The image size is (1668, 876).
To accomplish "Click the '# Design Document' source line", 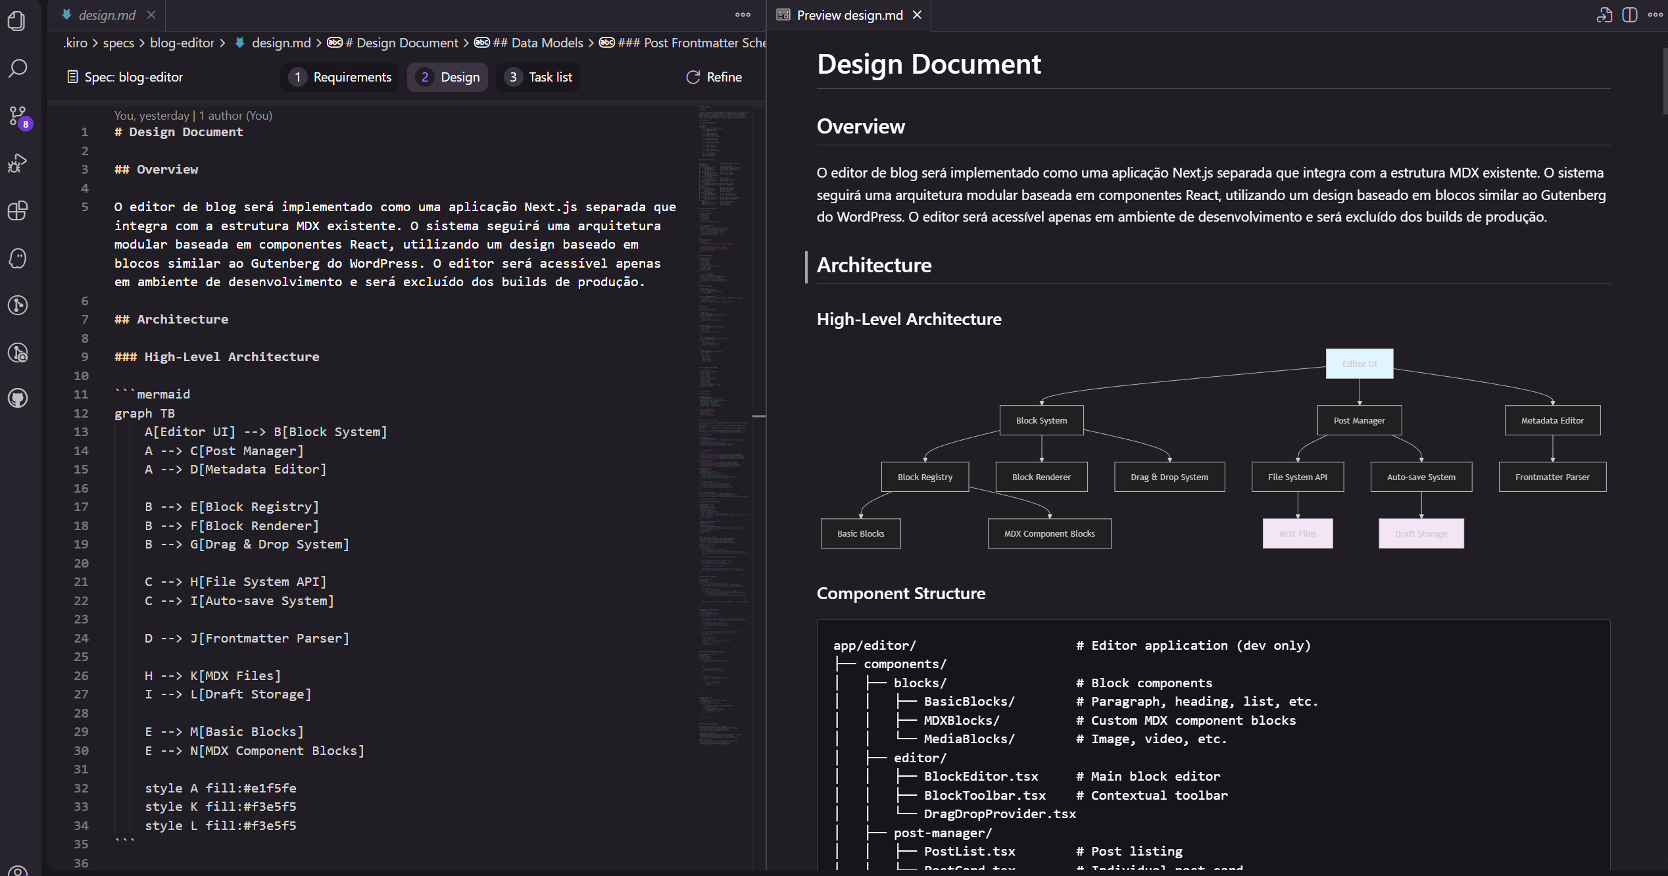I will tap(179, 132).
